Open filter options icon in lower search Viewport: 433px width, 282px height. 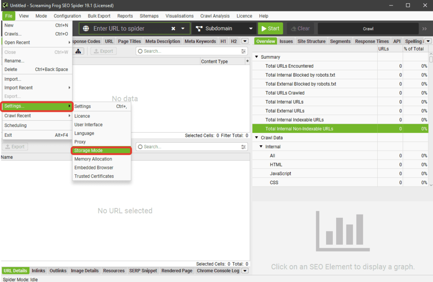coord(243,146)
